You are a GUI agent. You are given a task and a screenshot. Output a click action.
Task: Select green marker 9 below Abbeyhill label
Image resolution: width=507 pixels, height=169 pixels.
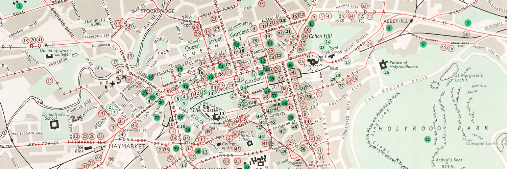[x=389, y=28]
